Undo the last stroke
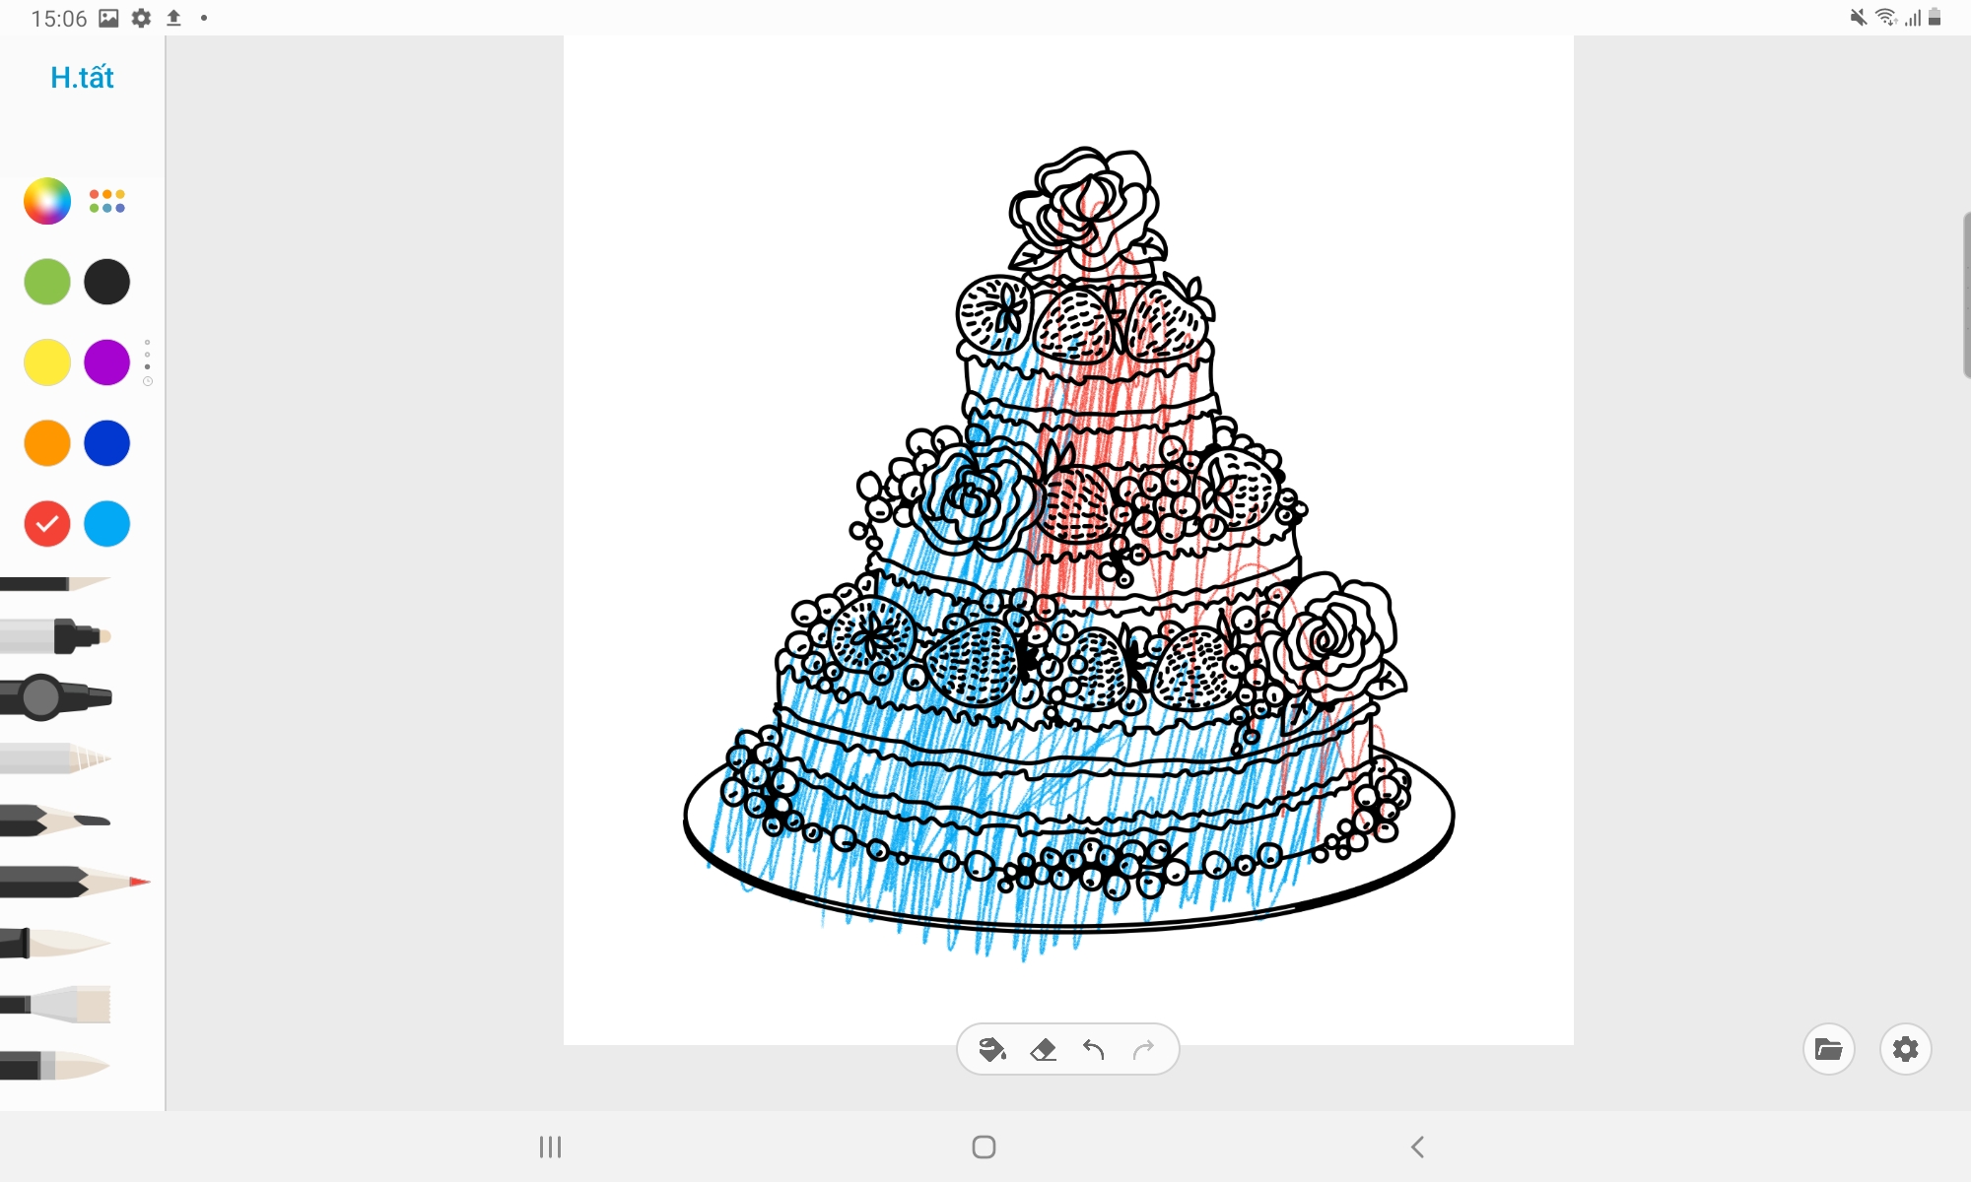 1093,1050
